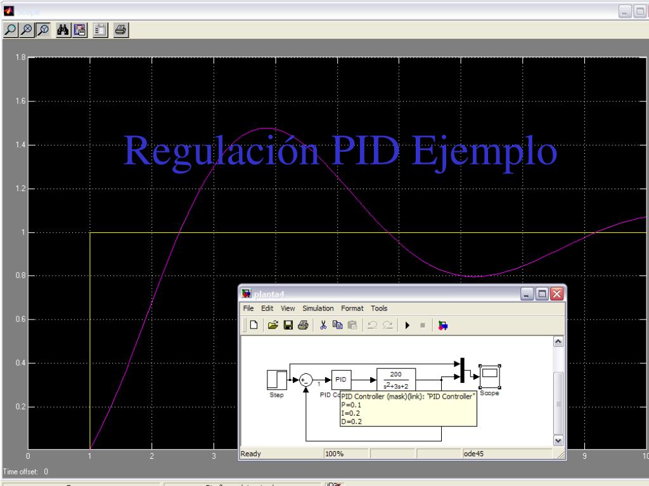
Task: Select the Scope block in diagram
Action: (x=490, y=377)
